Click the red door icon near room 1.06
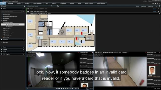This screenshot has height=90, width=161. pos(76,39)
